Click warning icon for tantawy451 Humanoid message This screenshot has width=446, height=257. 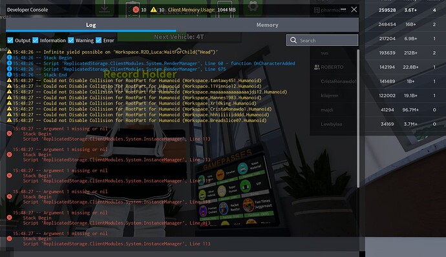(10, 80)
